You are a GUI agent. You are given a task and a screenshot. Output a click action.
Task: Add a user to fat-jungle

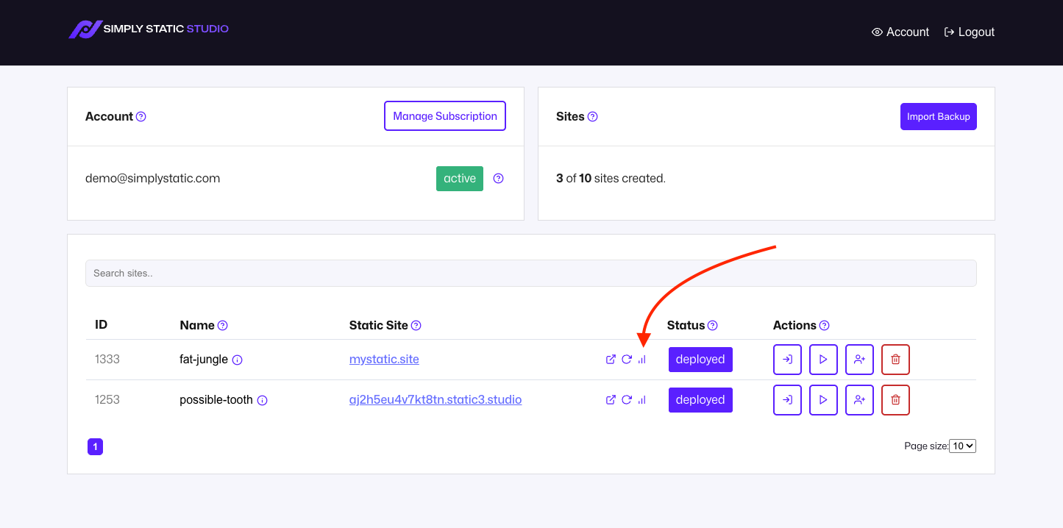[x=860, y=360]
